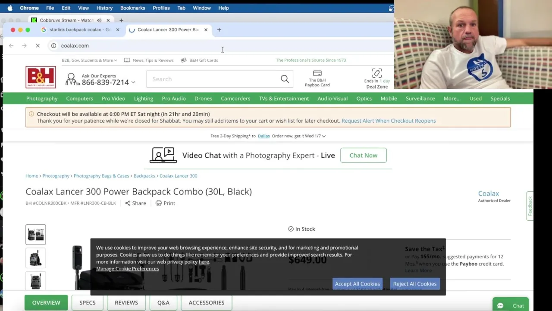This screenshot has width=552, height=311.
Task: Open the Mobile category
Action: (389, 98)
